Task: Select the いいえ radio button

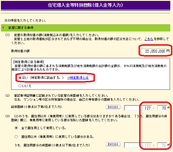Action: coord(20,86)
